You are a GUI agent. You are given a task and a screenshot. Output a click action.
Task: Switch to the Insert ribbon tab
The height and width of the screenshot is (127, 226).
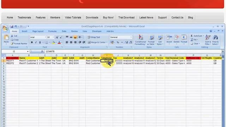24,31
